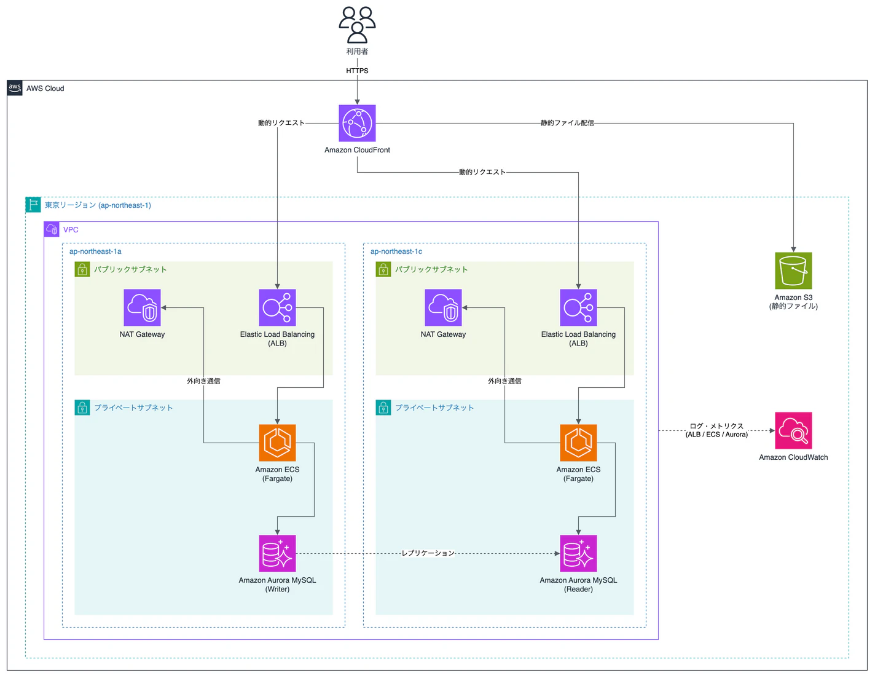Click the ALB icon in ap-northeast-1c
The image size is (875, 678).
click(x=578, y=307)
